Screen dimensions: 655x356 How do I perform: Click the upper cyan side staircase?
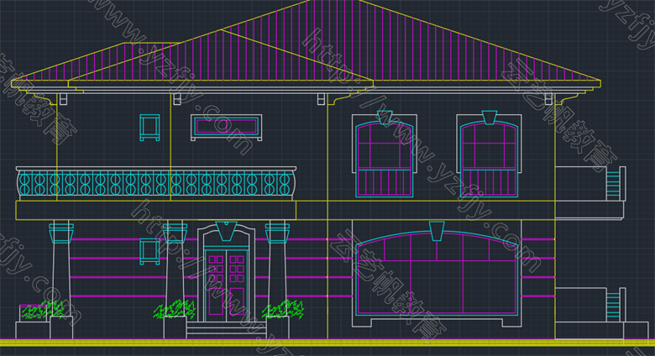click(x=612, y=183)
